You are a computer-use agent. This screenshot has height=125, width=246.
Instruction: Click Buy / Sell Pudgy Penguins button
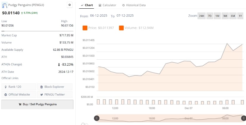[x=37, y=104]
